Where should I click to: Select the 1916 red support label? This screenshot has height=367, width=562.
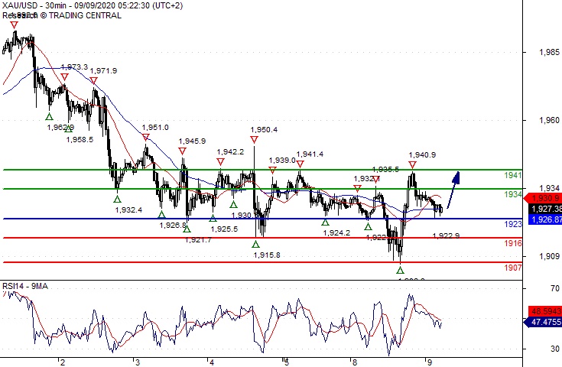(513, 243)
